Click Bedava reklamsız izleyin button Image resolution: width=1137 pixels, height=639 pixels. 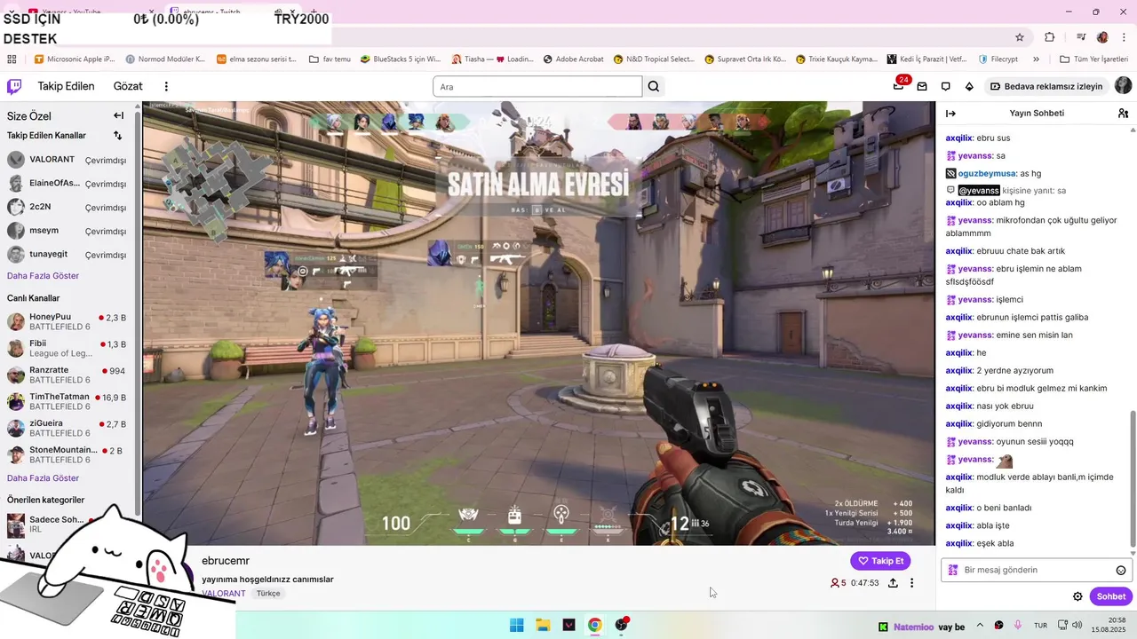coord(1046,86)
